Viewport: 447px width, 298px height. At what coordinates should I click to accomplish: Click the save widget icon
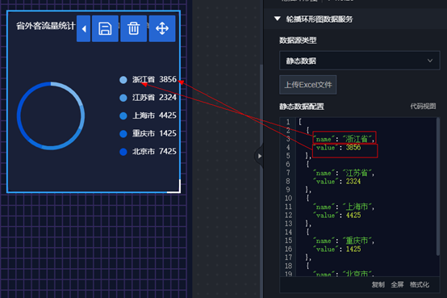(105, 28)
